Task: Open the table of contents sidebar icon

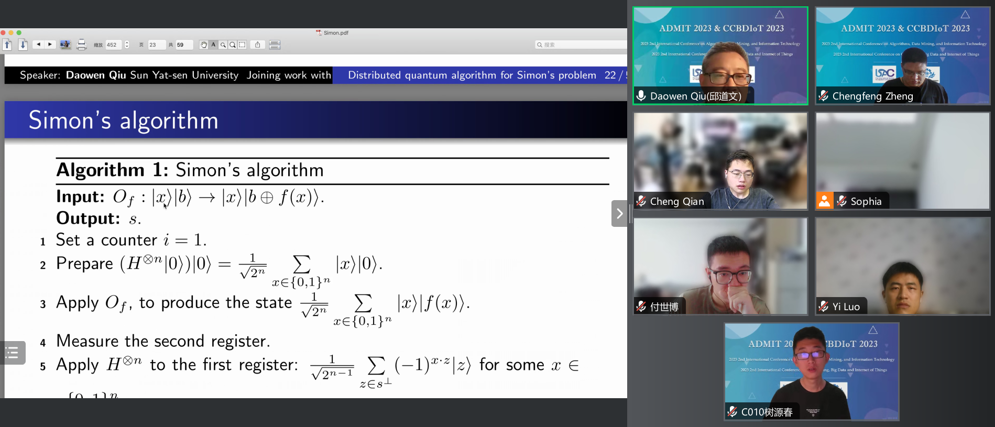Action: coord(13,353)
